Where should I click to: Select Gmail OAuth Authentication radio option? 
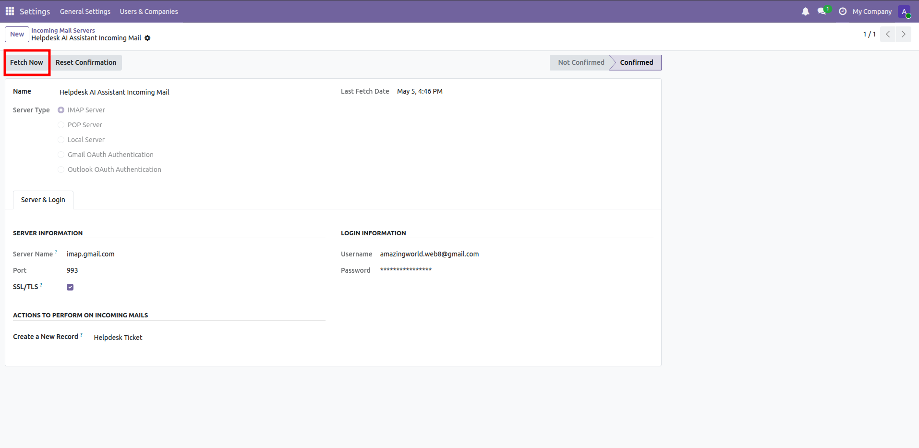click(x=61, y=155)
